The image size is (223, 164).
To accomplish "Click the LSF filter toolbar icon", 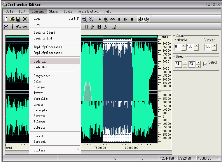I will (106, 27).
